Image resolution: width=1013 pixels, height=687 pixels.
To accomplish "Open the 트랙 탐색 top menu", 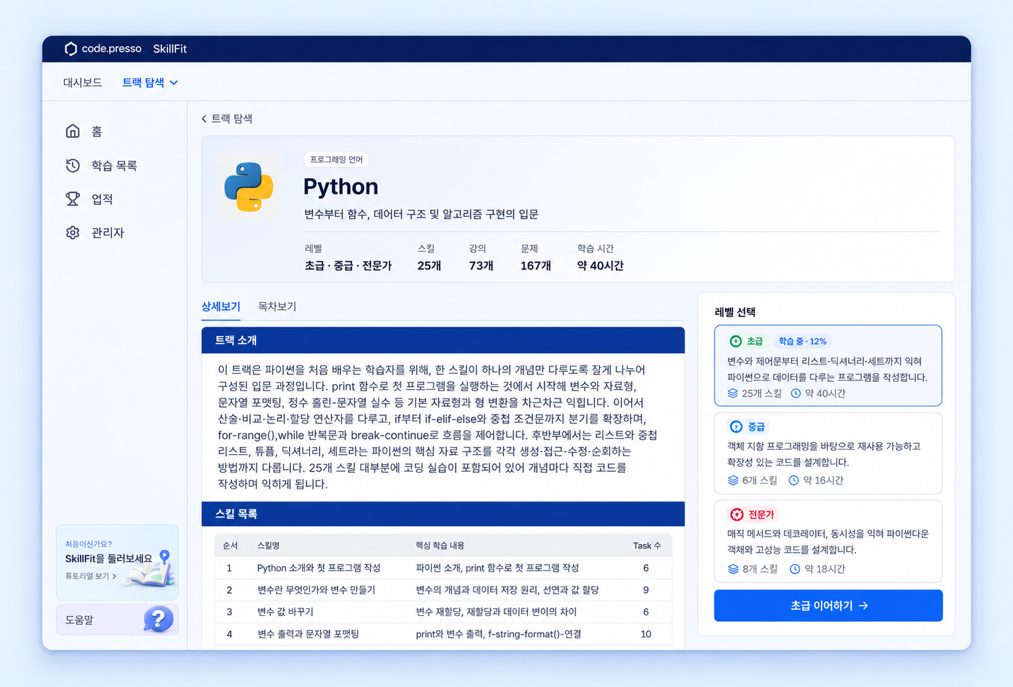I will click(150, 82).
